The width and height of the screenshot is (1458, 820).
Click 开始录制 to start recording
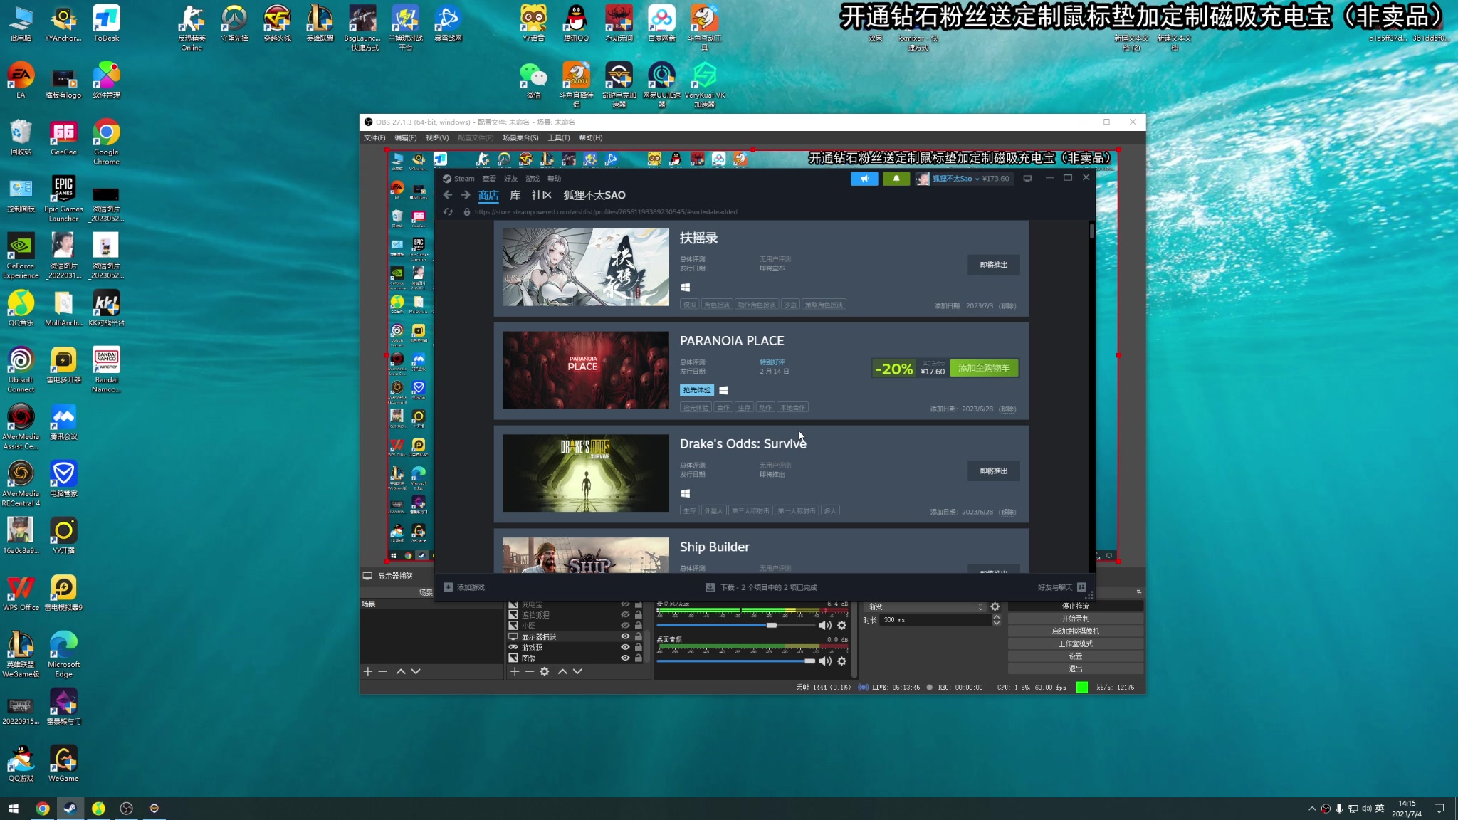coord(1076,619)
